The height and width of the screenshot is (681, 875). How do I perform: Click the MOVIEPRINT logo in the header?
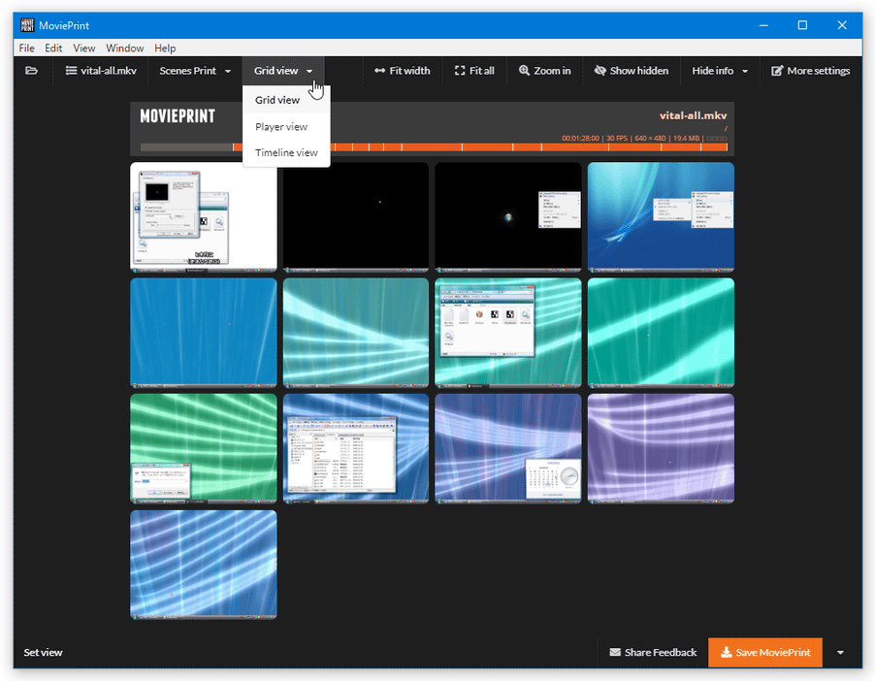point(178,116)
